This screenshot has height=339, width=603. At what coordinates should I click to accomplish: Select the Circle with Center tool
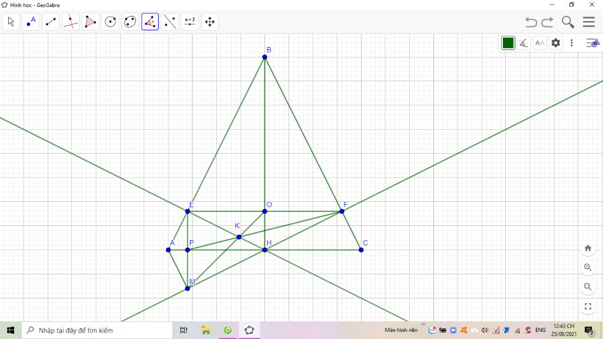pos(110,22)
